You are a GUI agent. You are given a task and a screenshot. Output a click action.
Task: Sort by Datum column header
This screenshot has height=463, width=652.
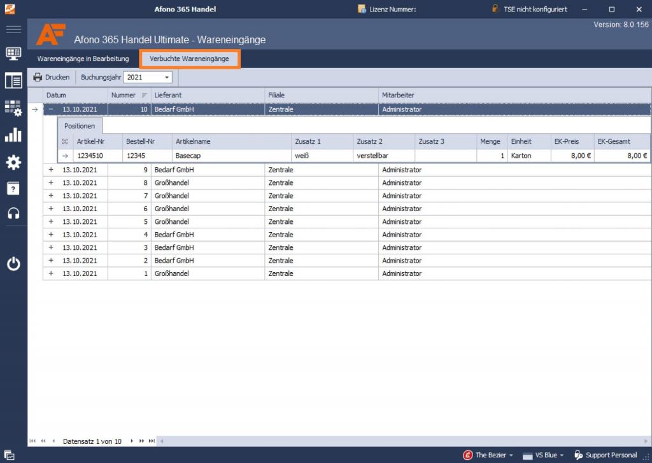[x=75, y=95]
